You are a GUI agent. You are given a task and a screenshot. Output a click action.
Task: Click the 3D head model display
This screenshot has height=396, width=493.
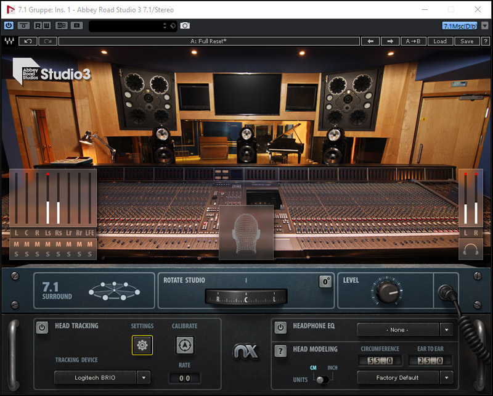point(246,233)
